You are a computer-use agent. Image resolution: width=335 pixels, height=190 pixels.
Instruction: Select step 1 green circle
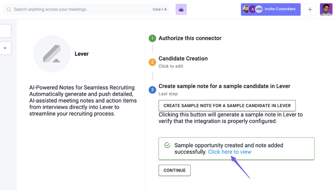click(x=152, y=38)
